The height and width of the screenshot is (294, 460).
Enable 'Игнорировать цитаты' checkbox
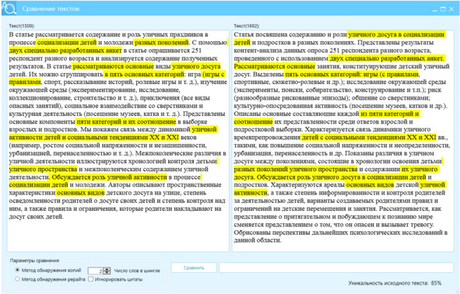click(91, 279)
